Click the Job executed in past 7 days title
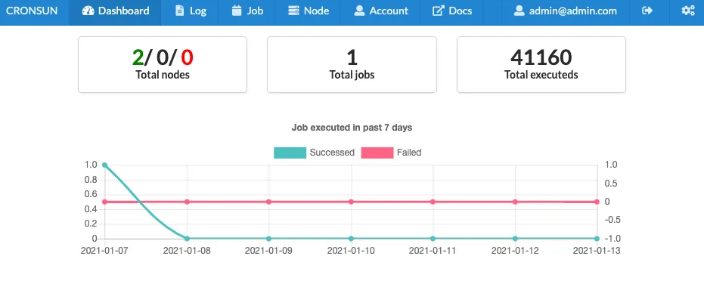 click(x=352, y=128)
